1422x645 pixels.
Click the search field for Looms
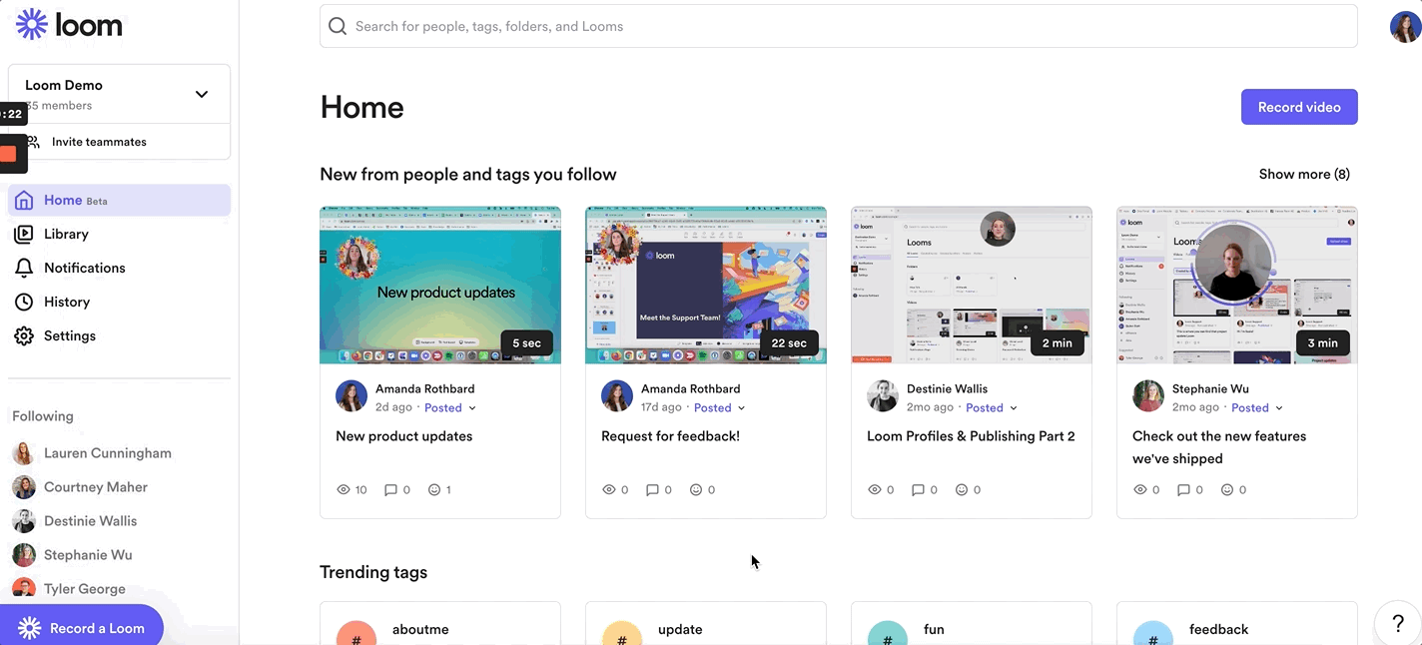pos(839,26)
